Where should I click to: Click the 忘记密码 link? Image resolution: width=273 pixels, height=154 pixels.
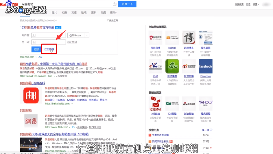(72, 42)
